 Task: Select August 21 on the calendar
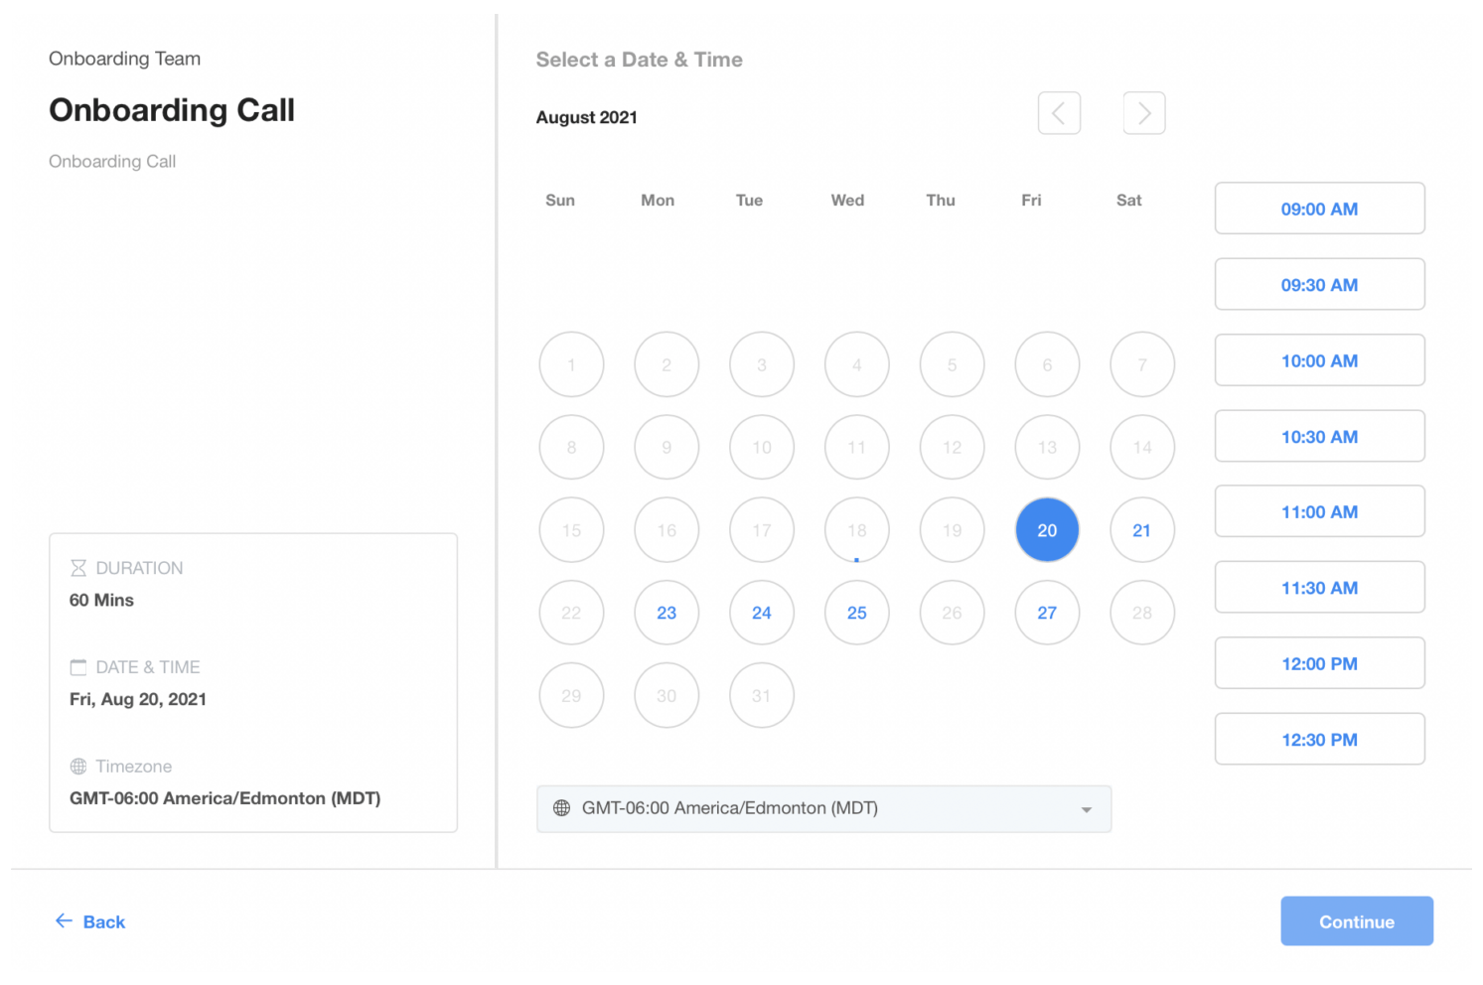(x=1142, y=530)
